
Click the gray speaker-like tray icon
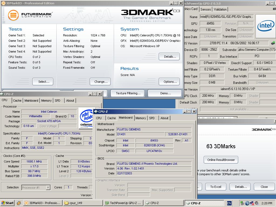pyautogui.click(x=257, y=203)
